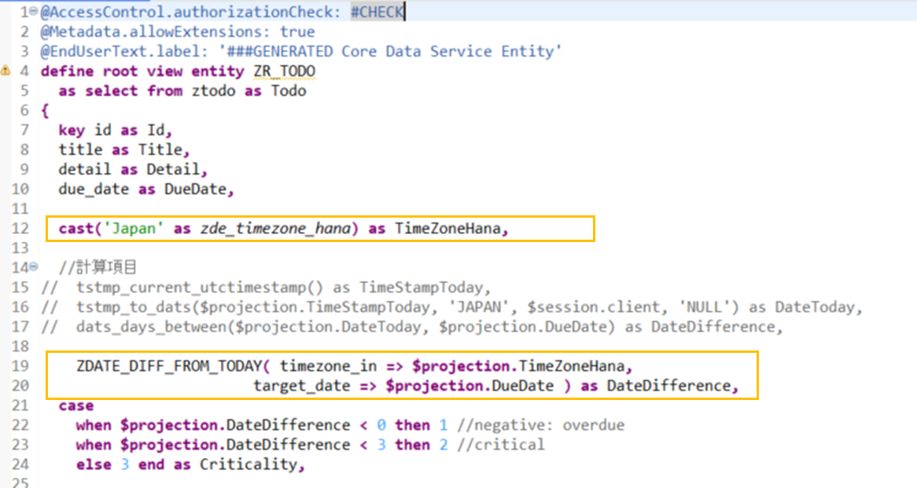Click the timezone_in parameter name
The height and width of the screenshot is (488, 917).
pyautogui.click(x=328, y=366)
